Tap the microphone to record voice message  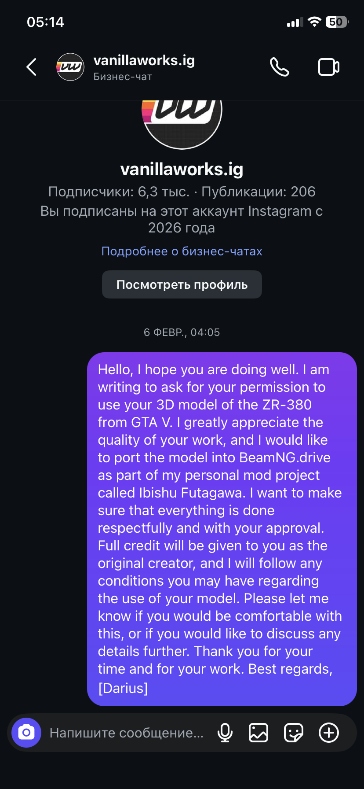point(225,733)
